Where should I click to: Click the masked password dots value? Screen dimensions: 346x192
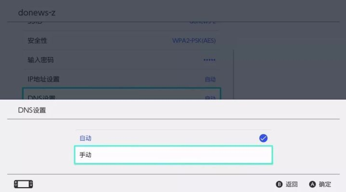[209, 60]
